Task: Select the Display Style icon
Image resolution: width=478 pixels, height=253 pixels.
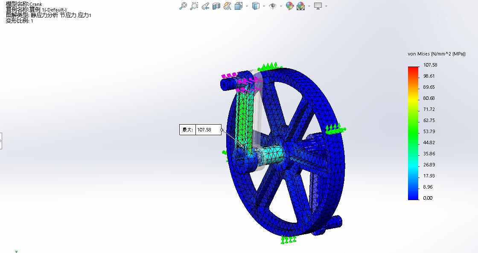Action: point(255,6)
